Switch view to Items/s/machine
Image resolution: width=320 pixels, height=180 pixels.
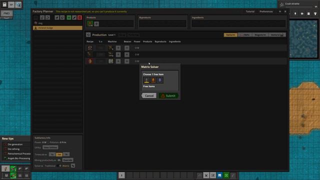click(277, 35)
